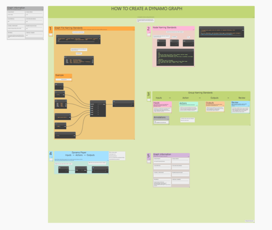This screenshot has height=230, width=272.
Task: Select the small white note below the main title
Action: [x=146, y=20]
